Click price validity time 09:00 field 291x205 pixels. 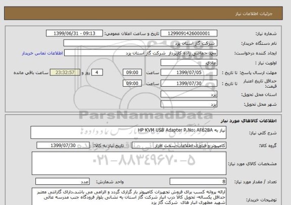(132, 83)
